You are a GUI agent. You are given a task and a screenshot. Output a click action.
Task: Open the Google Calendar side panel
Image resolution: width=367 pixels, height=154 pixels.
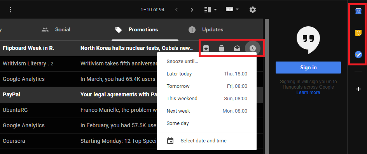pos(358,11)
